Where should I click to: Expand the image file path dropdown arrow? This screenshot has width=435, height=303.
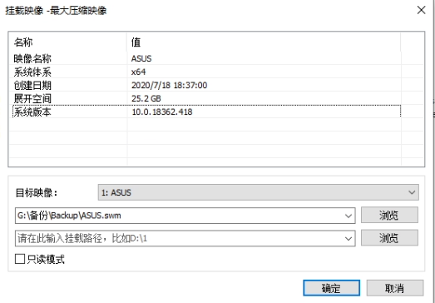click(x=348, y=216)
